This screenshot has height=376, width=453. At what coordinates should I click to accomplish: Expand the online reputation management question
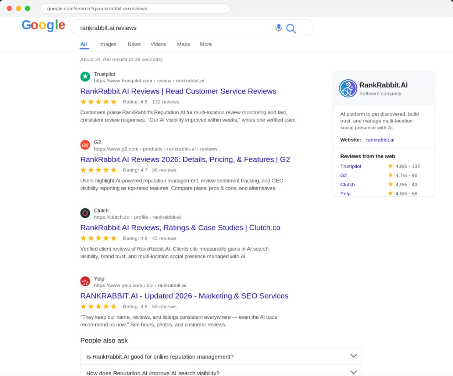tap(221, 356)
